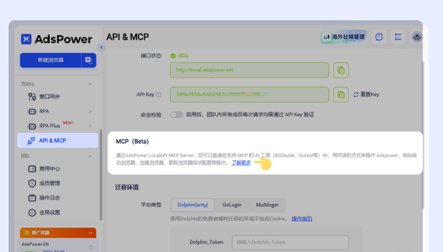Click the 全局设置 gear icon
The width and height of the screenshot is (443, 252).
click(32, 213)
